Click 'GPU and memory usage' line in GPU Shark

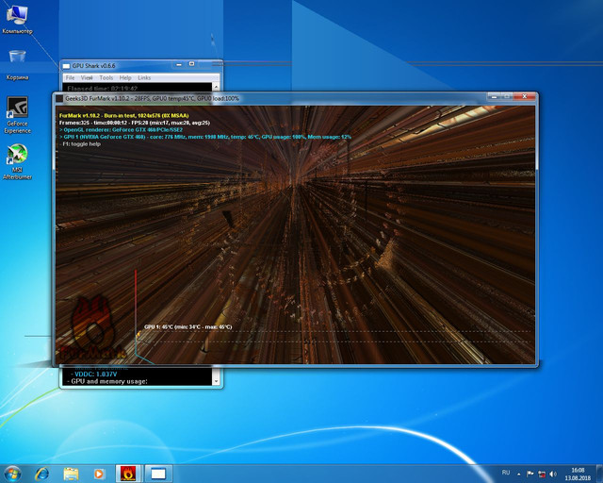point(107,381)
